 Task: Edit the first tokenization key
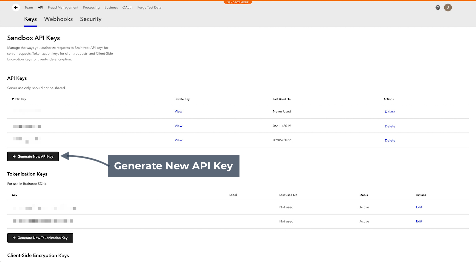coord(419,207)
